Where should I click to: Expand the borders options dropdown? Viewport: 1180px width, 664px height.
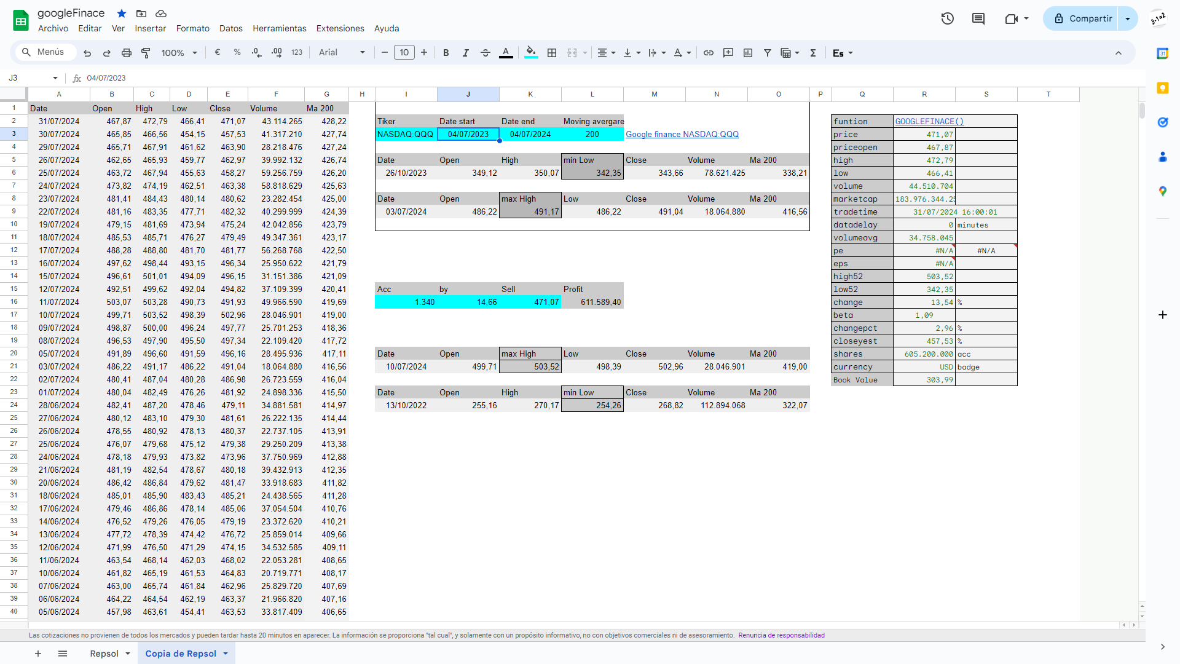[x=552, y=53]
